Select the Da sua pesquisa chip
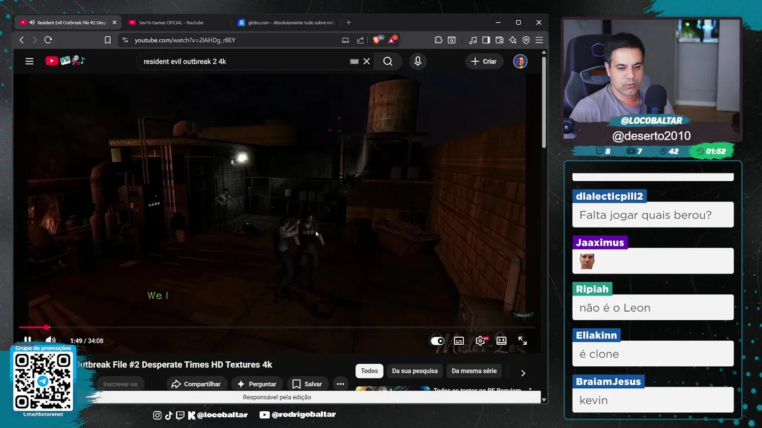The image size is (762, 428). click(x=415, y=371)
